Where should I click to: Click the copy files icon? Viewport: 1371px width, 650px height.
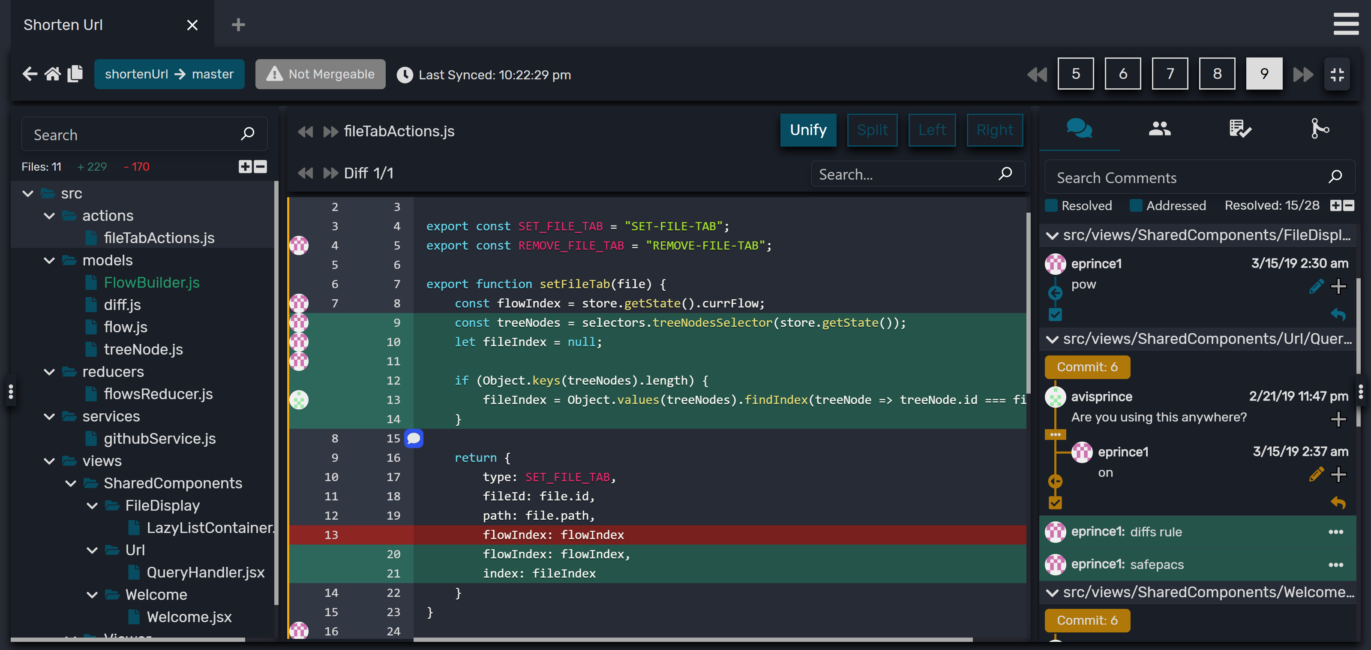[75, 74]
